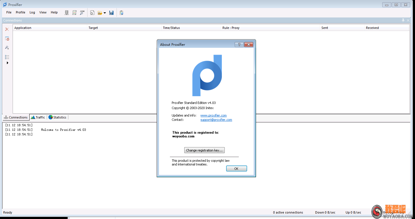The height and width of the screenshot is (219, 415).
Task: Click the new profile gear-page icon
Action: pos(92,13)
